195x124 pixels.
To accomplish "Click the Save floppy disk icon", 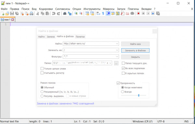I will [12, 13].
